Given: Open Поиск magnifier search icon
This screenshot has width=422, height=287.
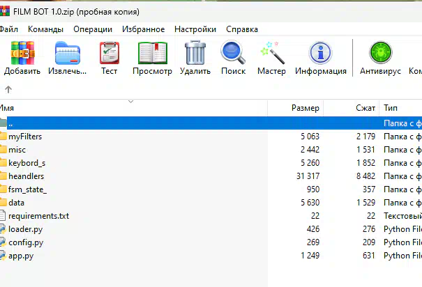Looking at the screenshot, I should [x=233, y=52].
